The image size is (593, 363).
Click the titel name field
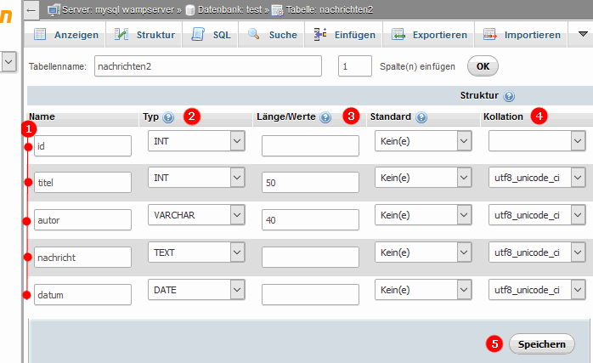click(x=82, y=183)
